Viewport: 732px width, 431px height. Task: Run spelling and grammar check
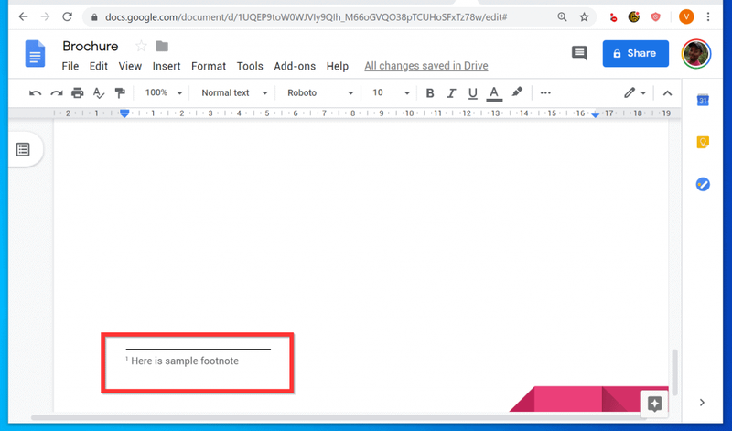pyautogui.click(x=99, y=93)
